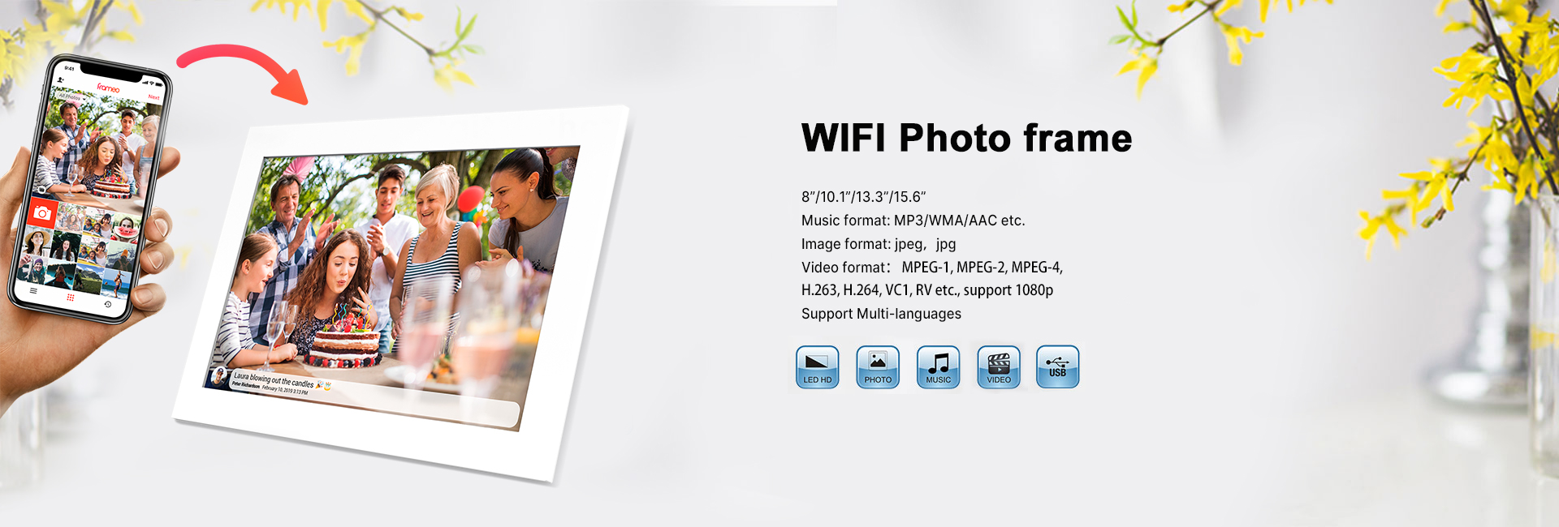Click the VIDEO clapperboard icon
The height and width of the screenshot is (527, 1559).
pyautogui.click(x=999, y=366)
